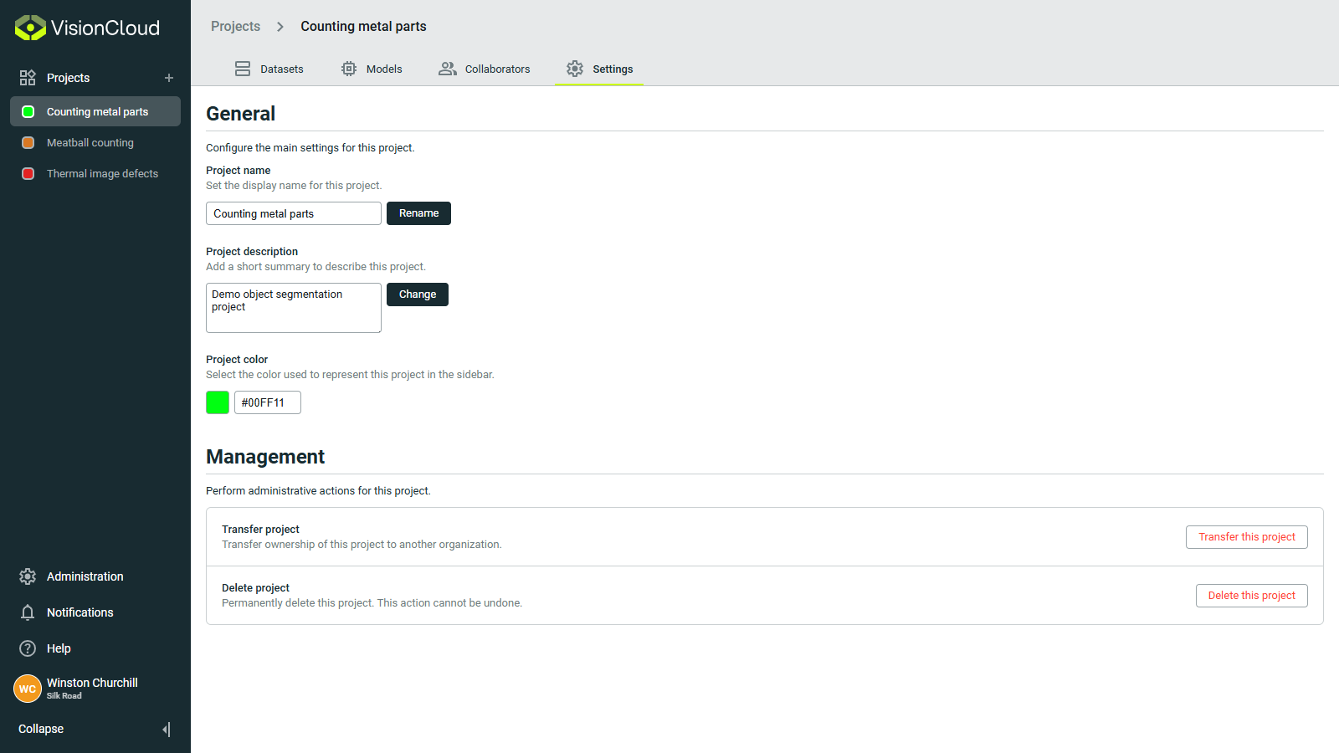Click Delete this project

[x=1251, y=595]
